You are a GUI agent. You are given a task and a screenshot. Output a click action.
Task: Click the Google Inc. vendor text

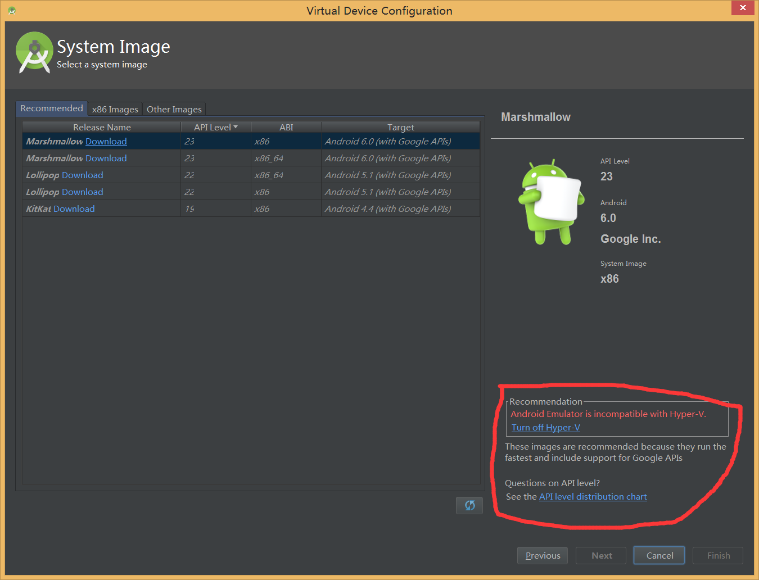pos(631,239)
